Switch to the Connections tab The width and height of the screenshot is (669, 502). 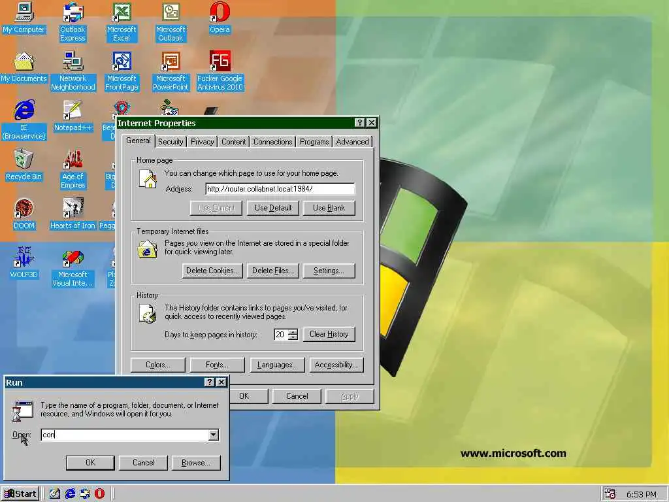[x=272, y=142]
